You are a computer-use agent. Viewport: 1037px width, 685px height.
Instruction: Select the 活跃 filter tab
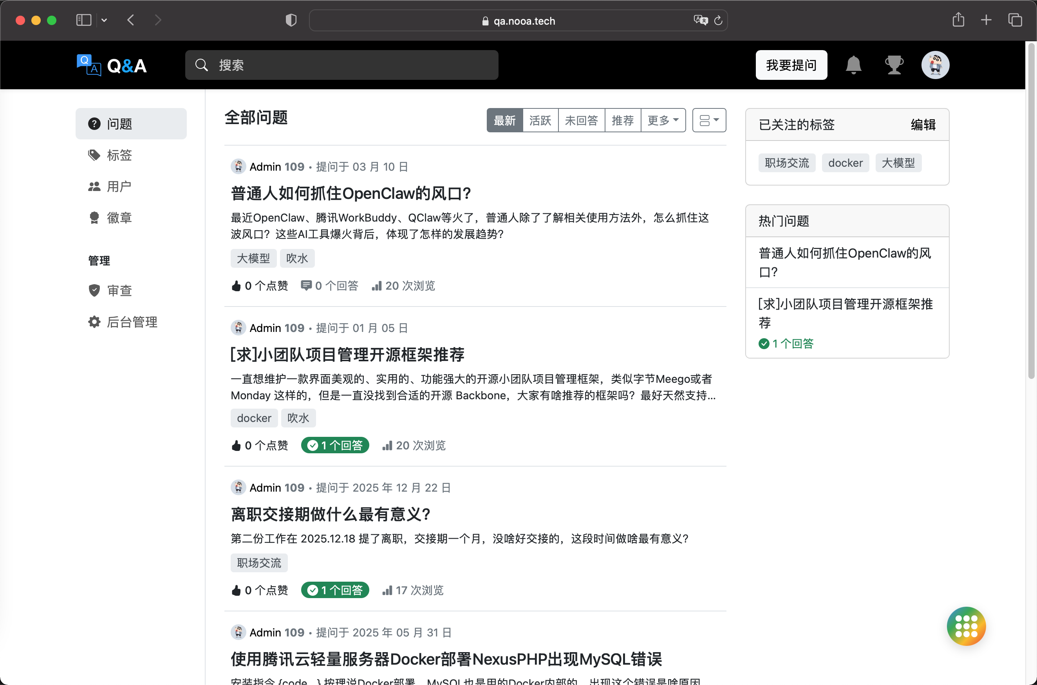[x=540, y=120]
